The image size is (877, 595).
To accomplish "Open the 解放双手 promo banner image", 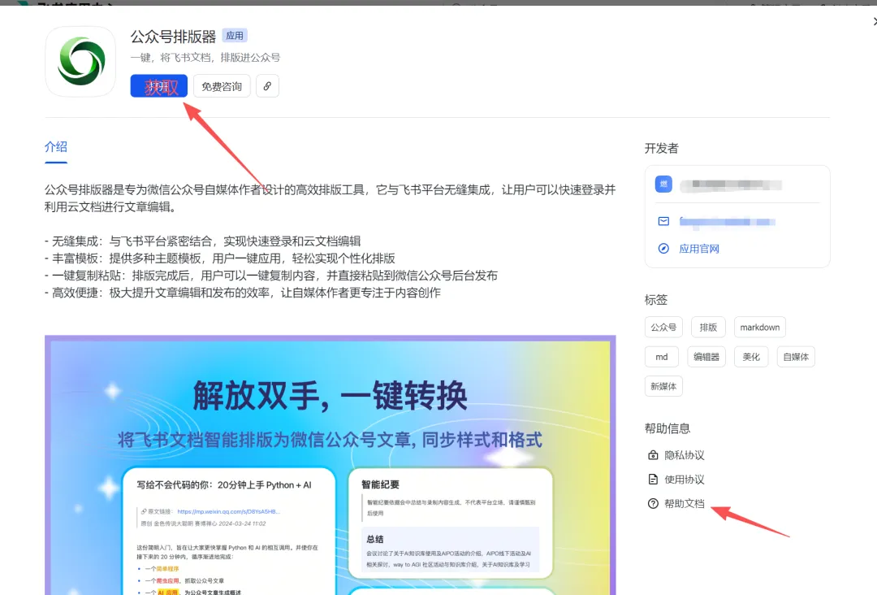I will coord(330,465).
